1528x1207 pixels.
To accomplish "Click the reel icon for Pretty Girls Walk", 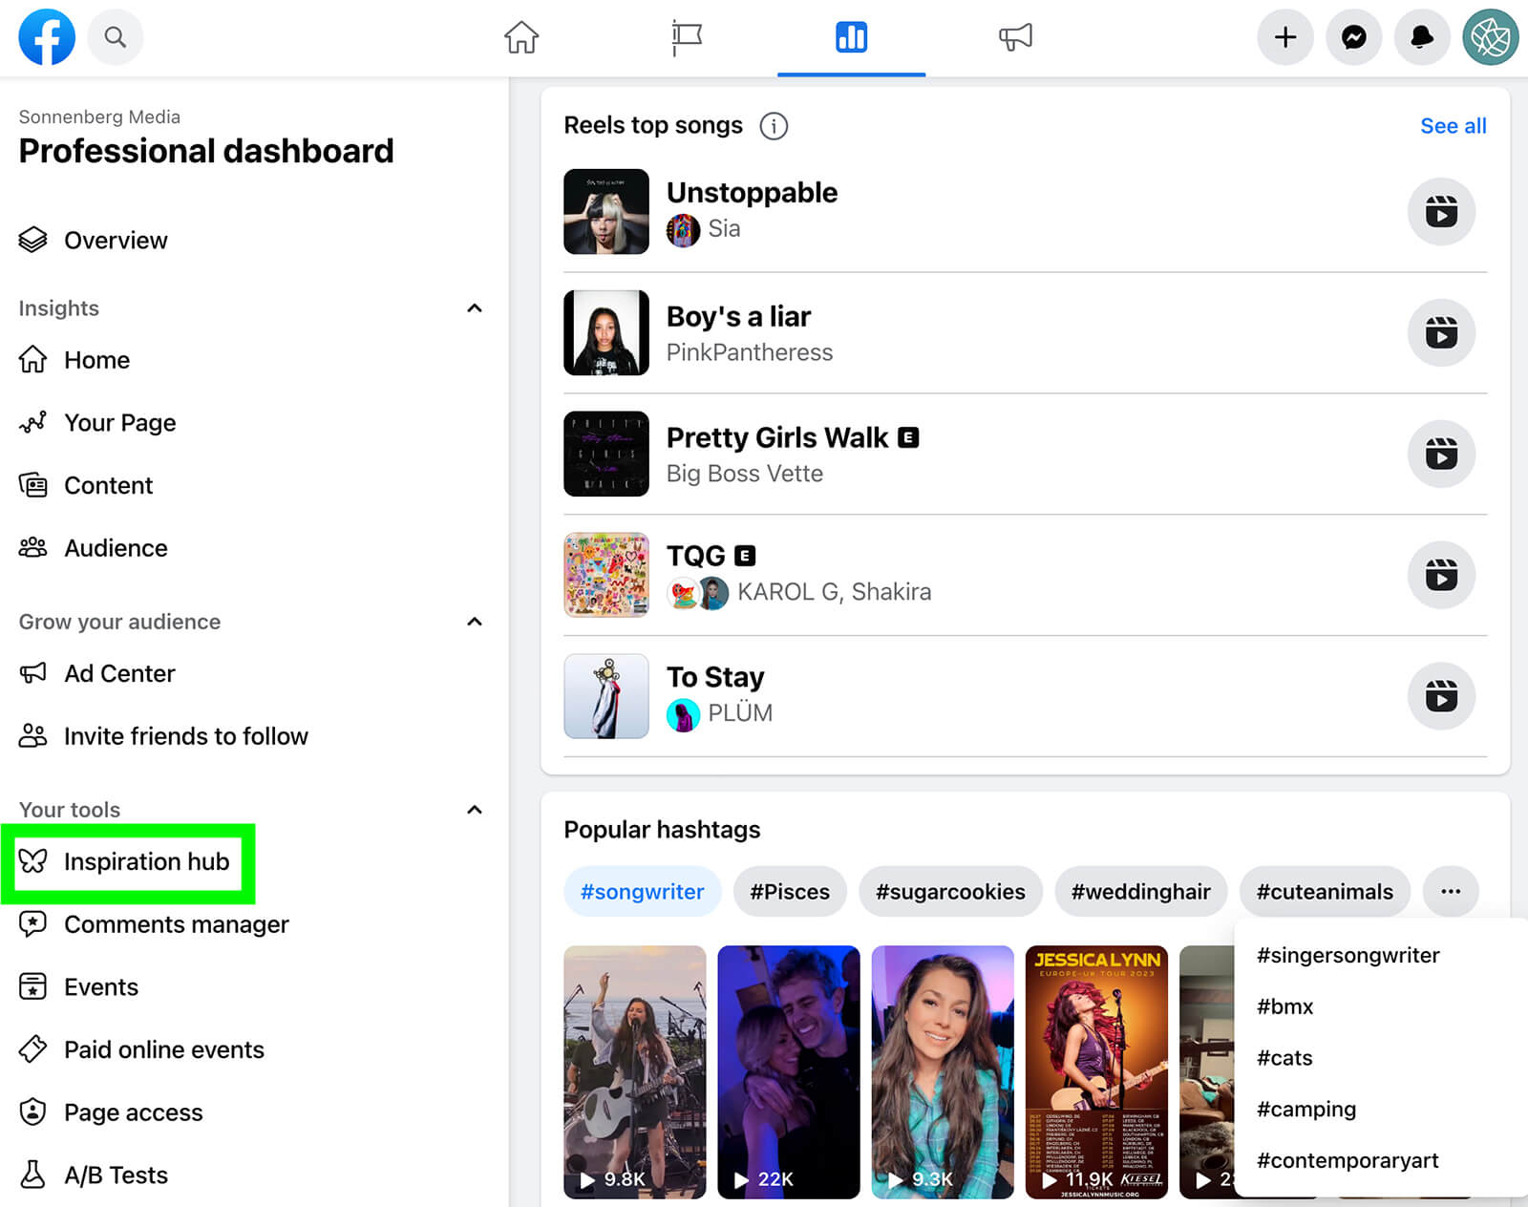I will (1441, 454).
